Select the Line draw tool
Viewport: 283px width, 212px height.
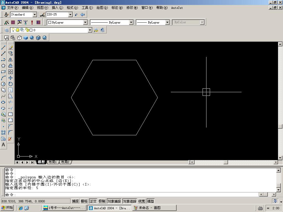[x=3, y=47]
